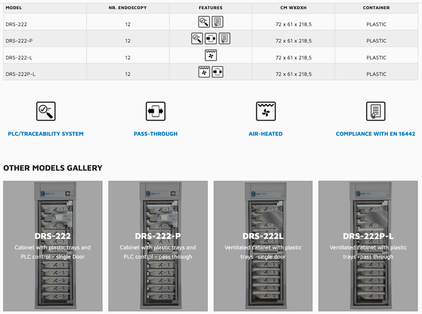Click PLASTIC container cell in DRS-222-L row
This screenshot has width=422, height=314.
(376, 55)
